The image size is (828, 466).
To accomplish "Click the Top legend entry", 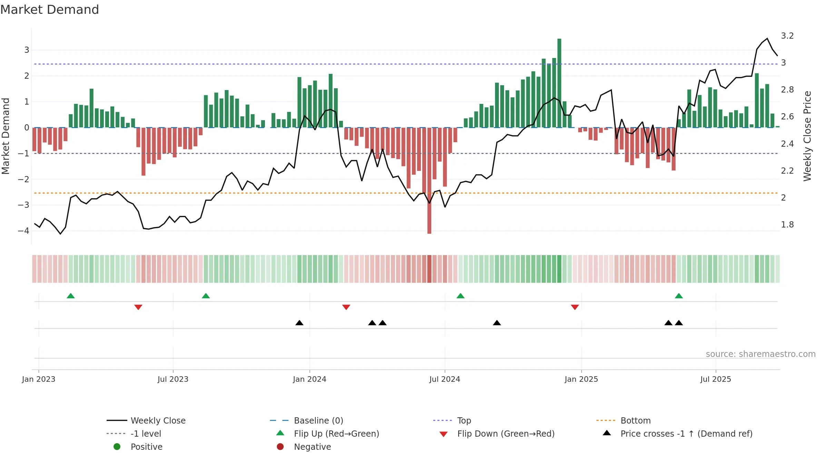I will pos(452,420).
